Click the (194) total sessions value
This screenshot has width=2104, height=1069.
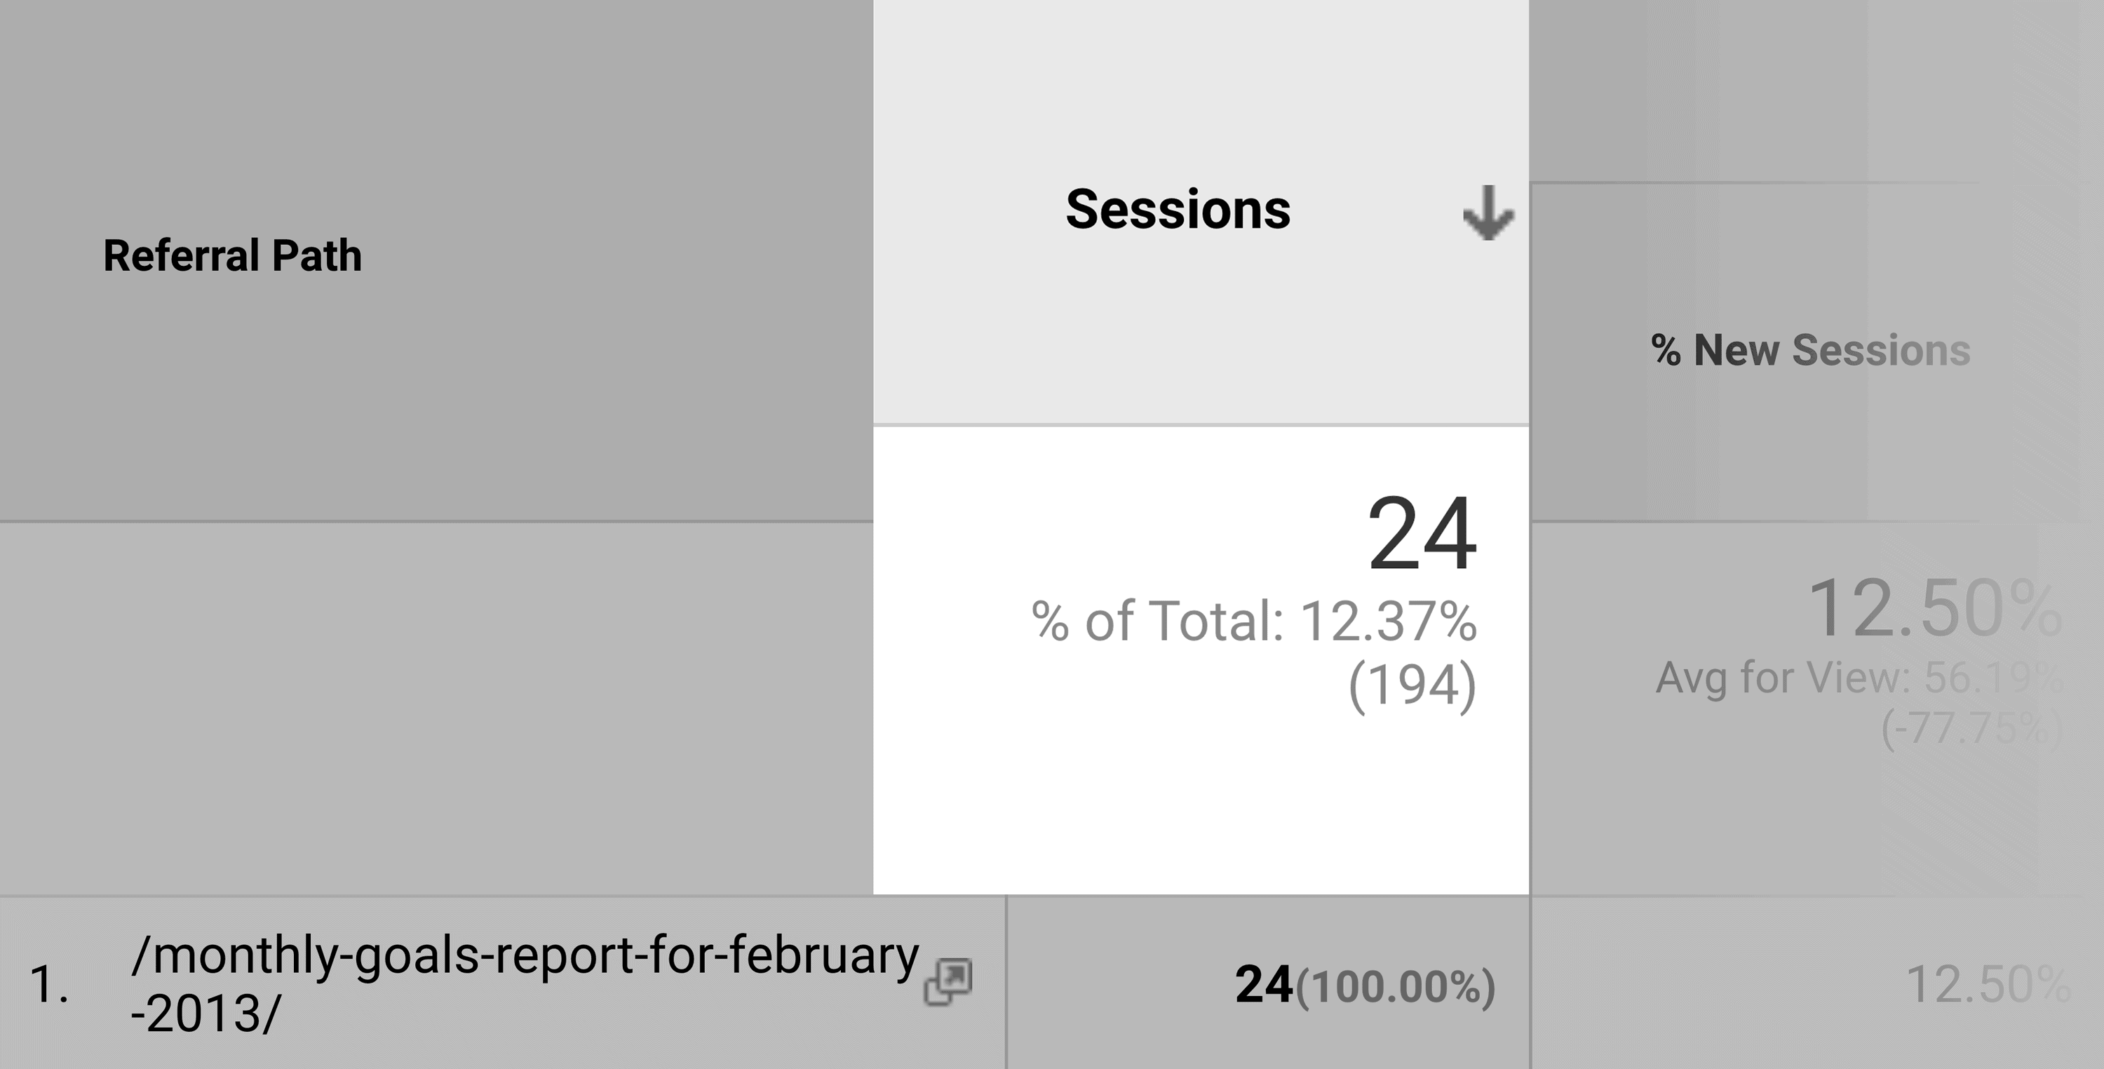point(1412,685)
